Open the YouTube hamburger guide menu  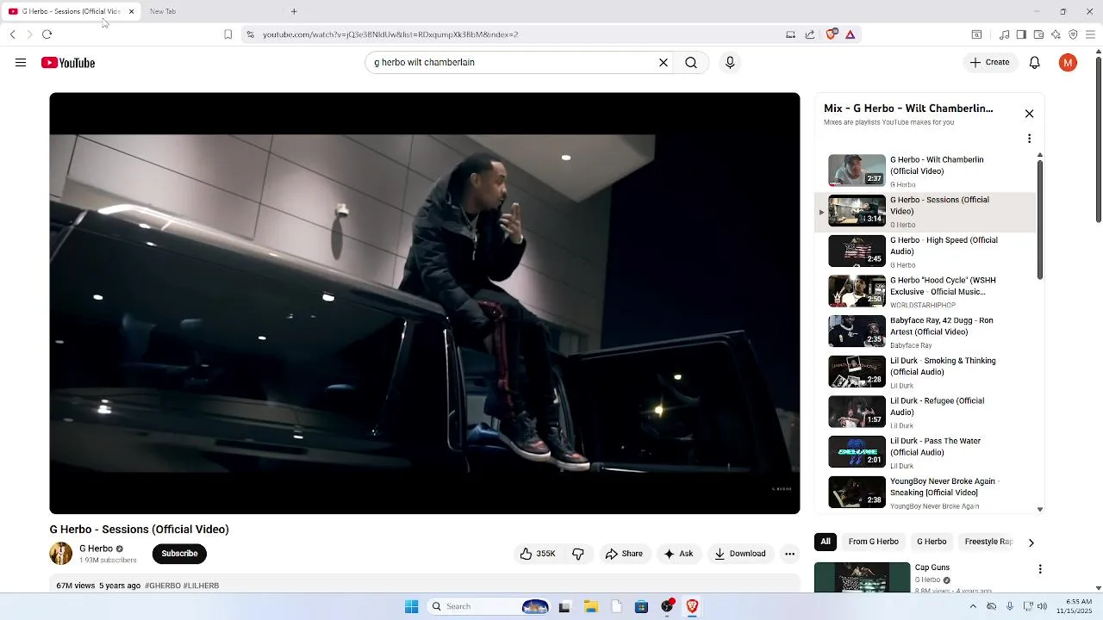tap(21, 63)
